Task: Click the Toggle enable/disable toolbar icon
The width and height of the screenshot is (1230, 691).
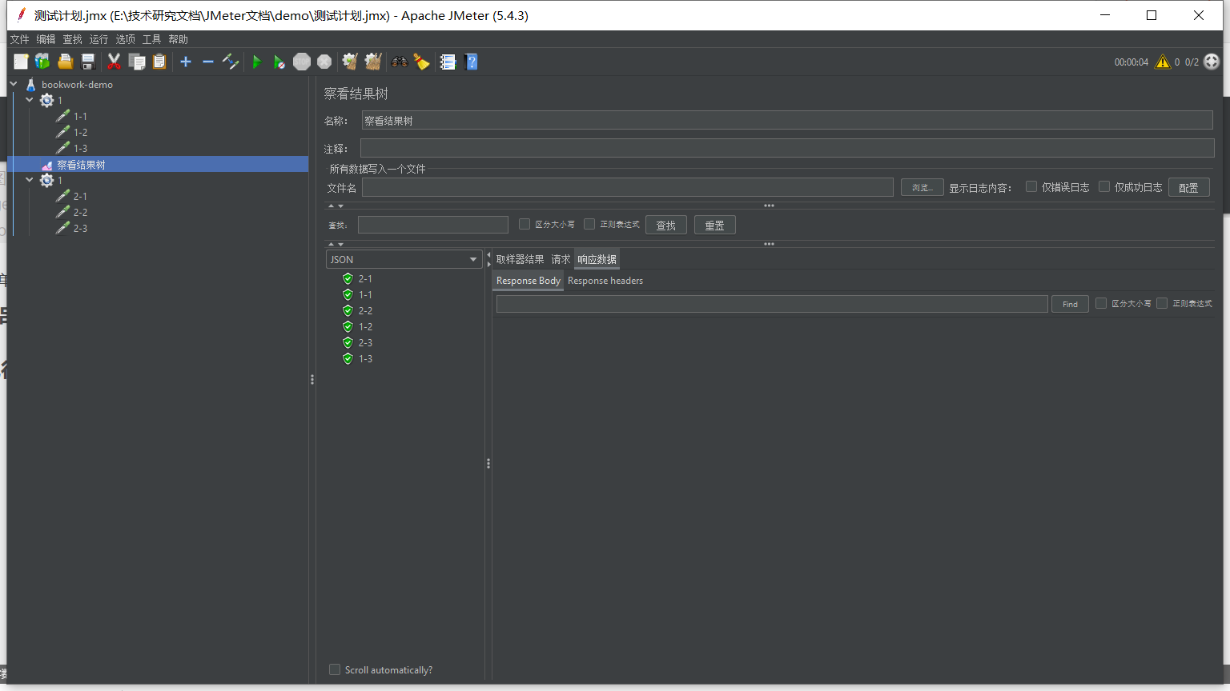Action: (231, 62)
